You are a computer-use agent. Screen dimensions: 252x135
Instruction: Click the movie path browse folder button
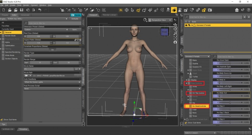pyautogui.click(x=28, y=76)
